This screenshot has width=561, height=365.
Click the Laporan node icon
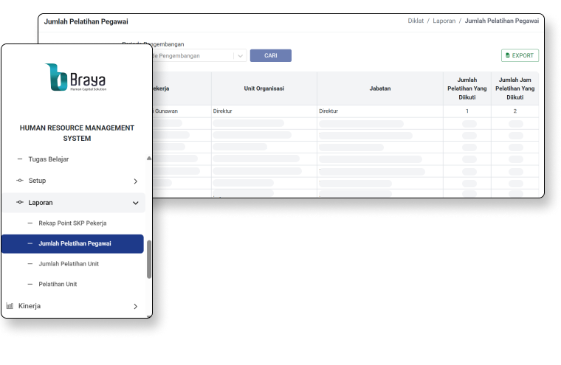[20, 202]
